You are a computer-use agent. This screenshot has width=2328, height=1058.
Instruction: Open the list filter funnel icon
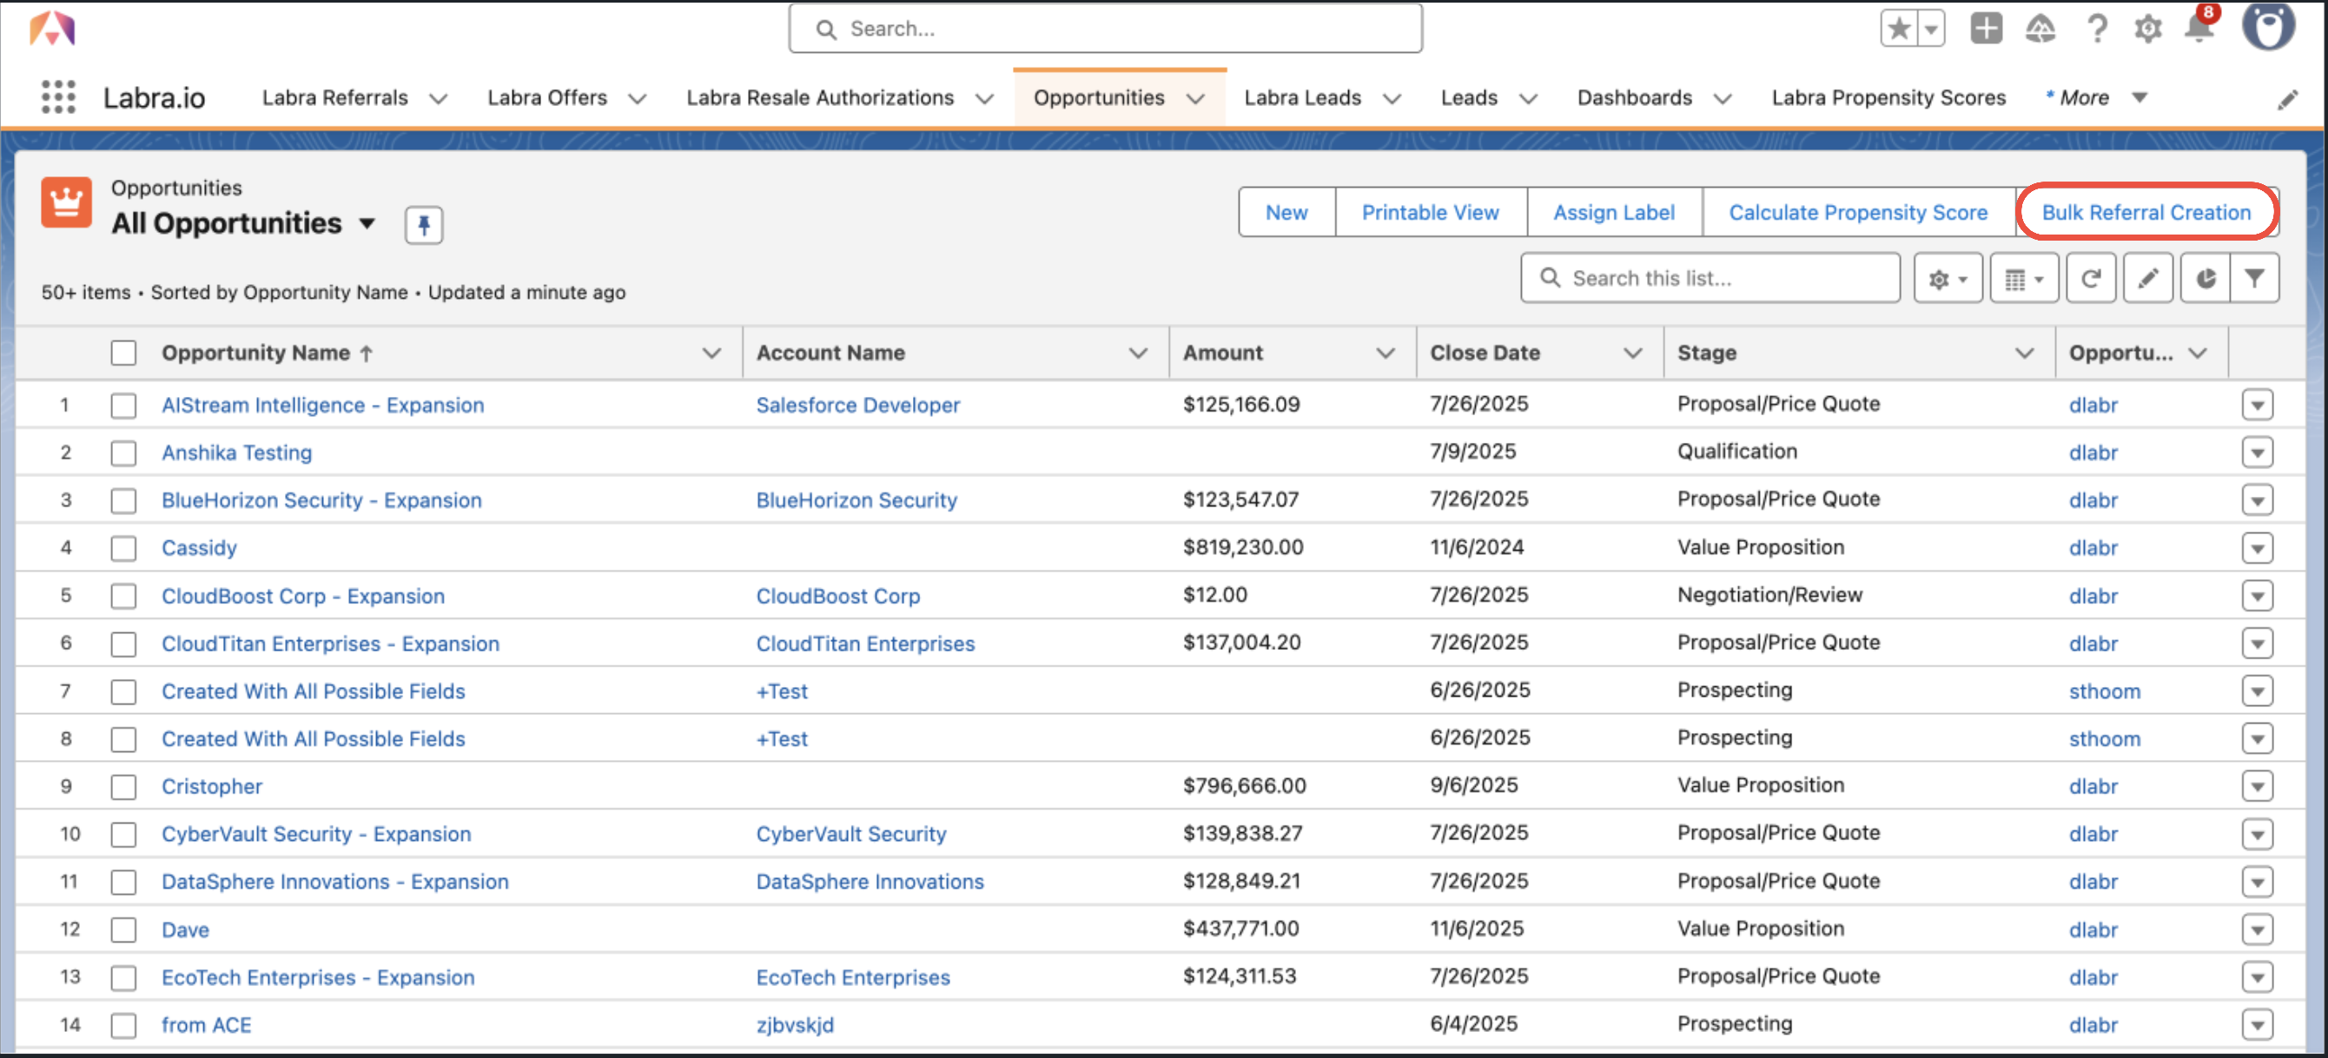(x=2254, y=278)
